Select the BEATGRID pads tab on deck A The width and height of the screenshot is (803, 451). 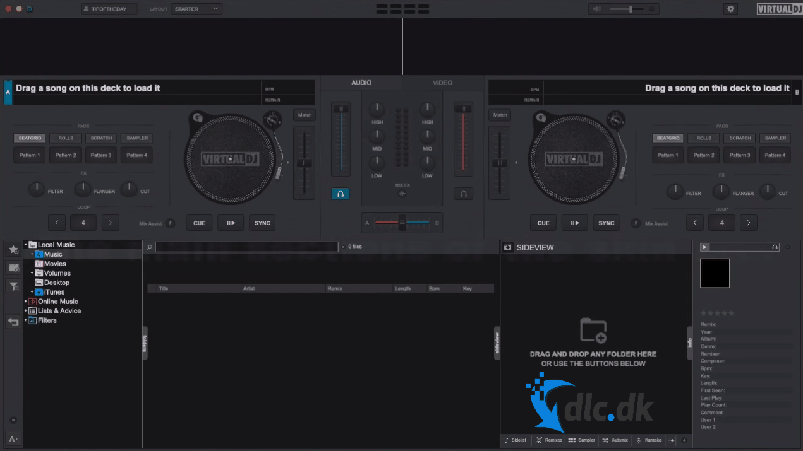30,138
